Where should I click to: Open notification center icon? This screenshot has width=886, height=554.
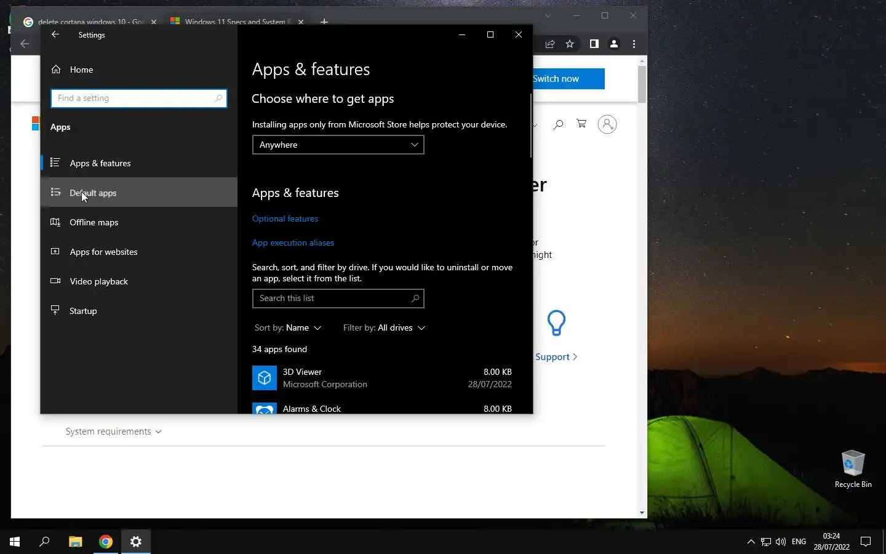(x=866, y=542)
